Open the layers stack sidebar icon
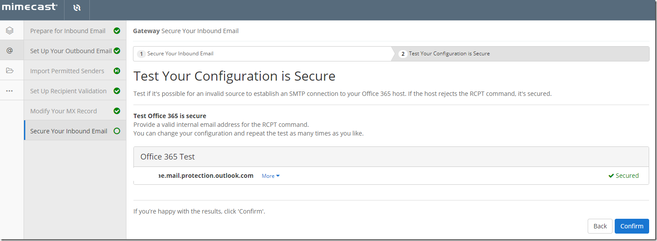 10,31
